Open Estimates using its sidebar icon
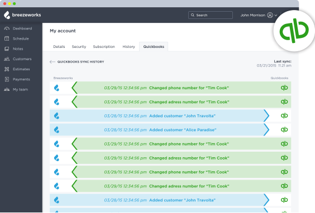The image size is (315, 213). (x=7, y=69)
